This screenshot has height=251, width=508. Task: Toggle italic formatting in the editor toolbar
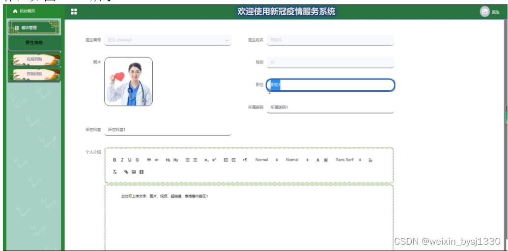[122, 160]
